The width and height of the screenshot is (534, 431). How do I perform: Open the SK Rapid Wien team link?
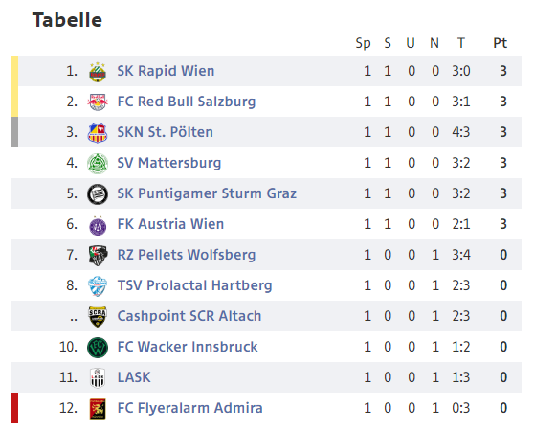(x=166, y=71)
